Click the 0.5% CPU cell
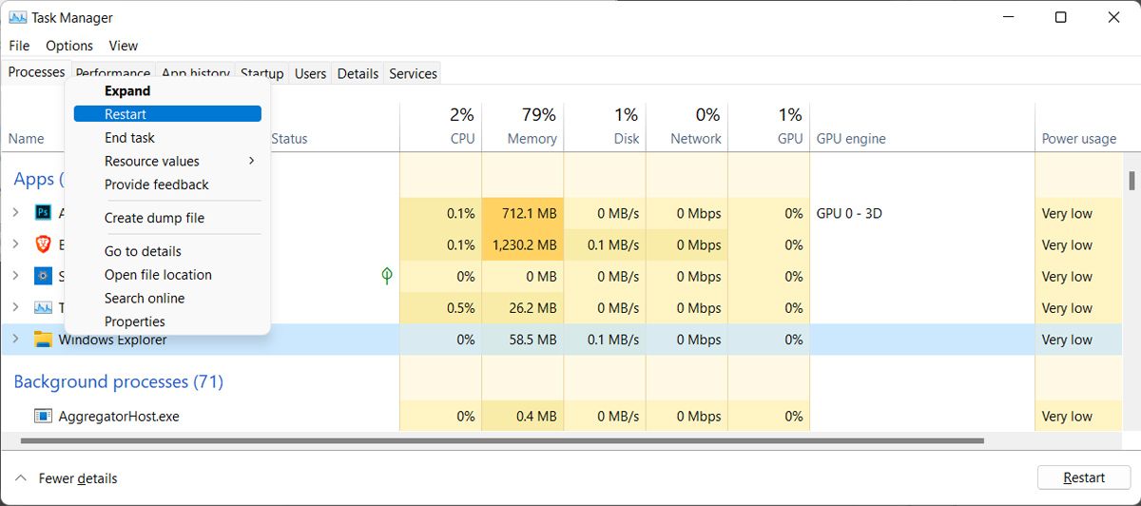This screenshot has height=506, width=1141. (441, 308)
